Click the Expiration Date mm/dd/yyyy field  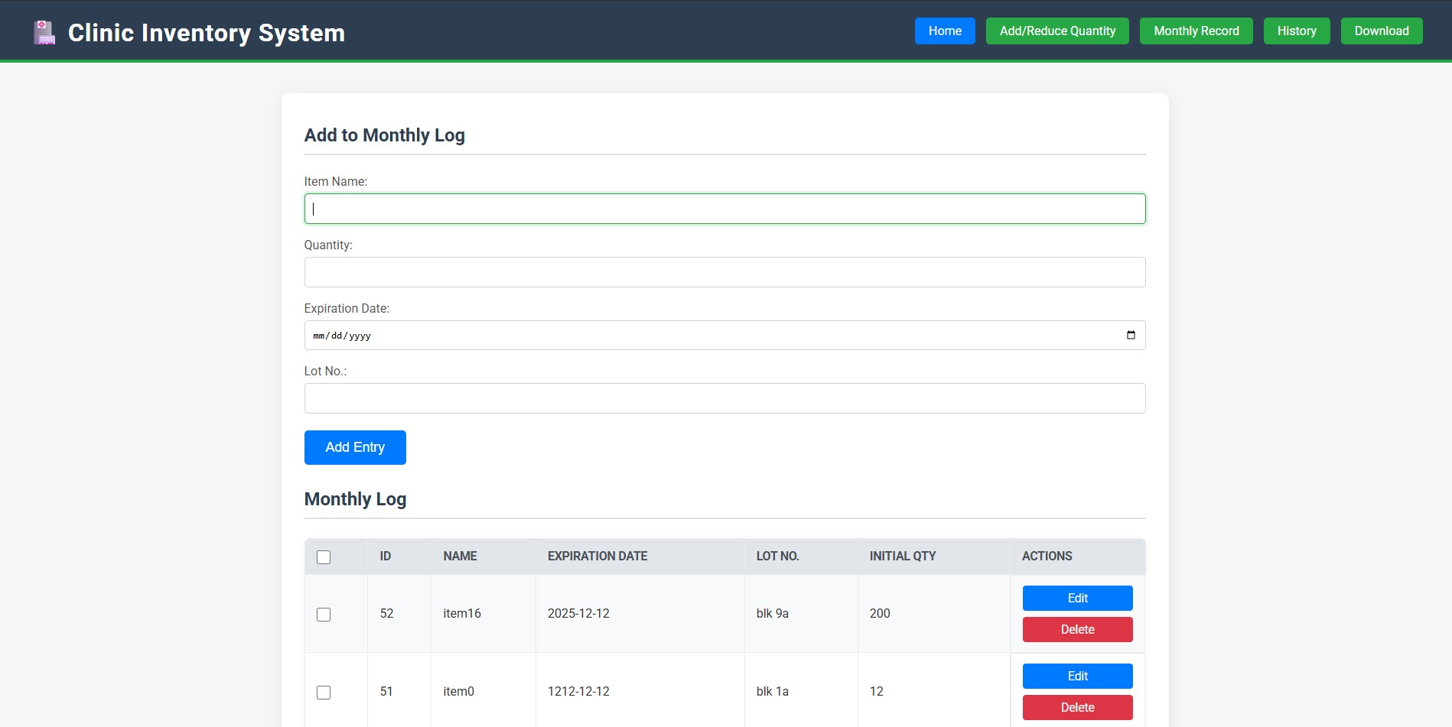(342, 336)
